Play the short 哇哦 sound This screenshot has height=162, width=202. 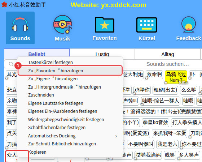pyautogui.click(x=188, y=101)
